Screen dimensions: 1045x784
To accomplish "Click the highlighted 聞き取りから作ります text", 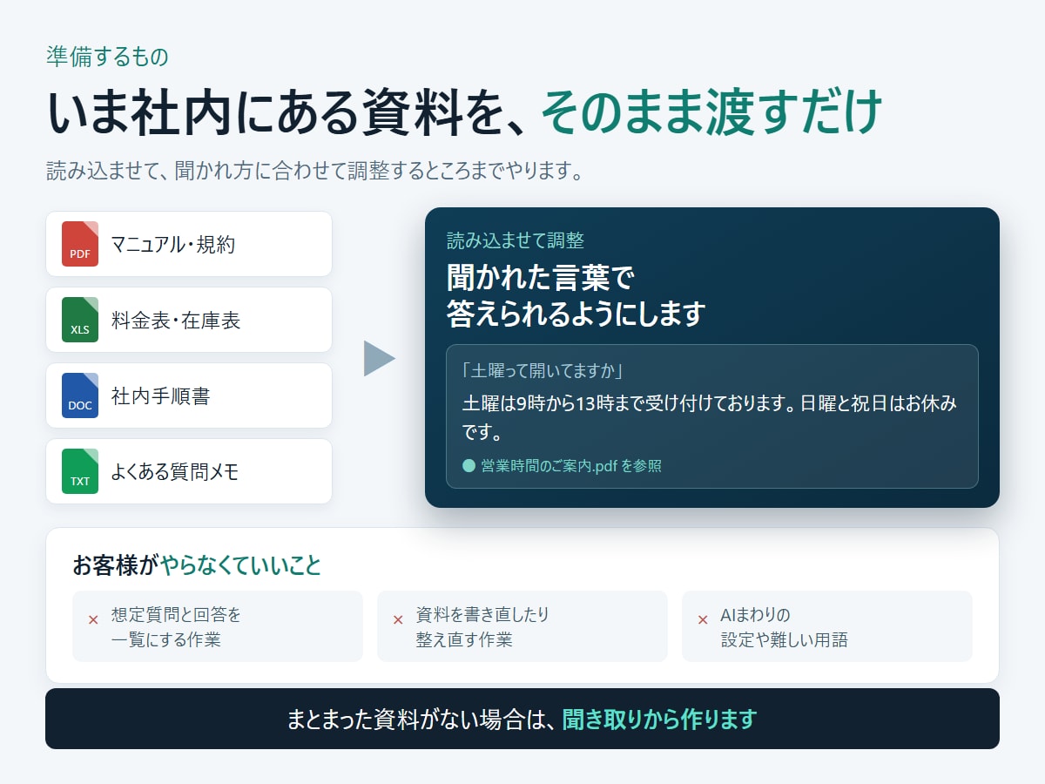I will coord(659,720).
